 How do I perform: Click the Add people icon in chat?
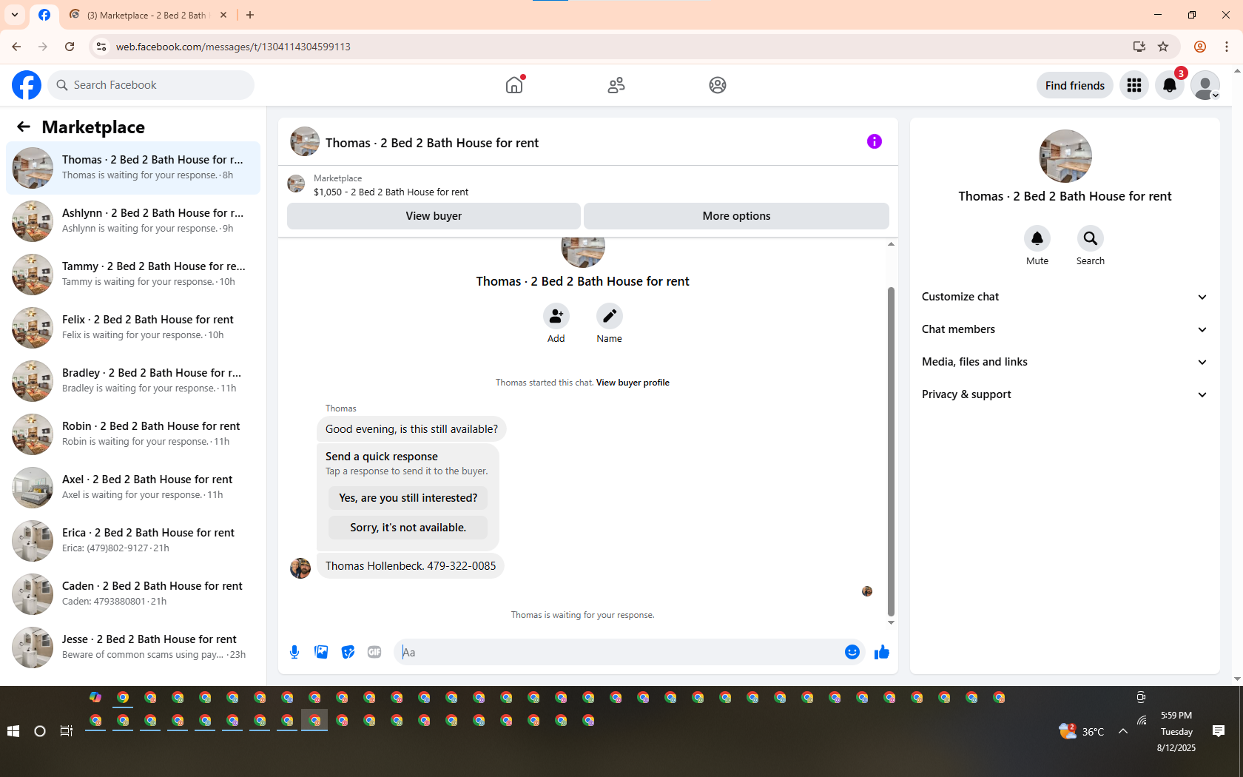(556, 317)
